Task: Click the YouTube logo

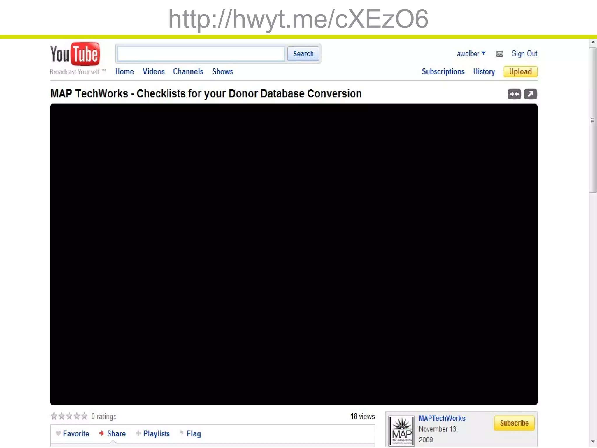Action: [x=75, y=55]
